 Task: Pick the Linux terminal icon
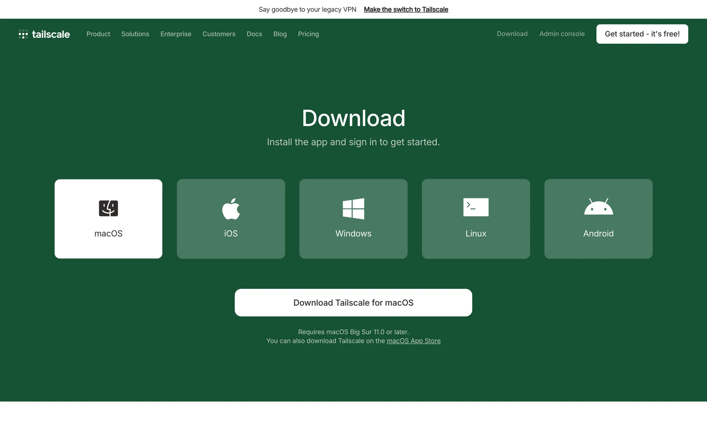(x=476, y=207)
